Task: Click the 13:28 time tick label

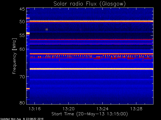Action: pos(136,109)
